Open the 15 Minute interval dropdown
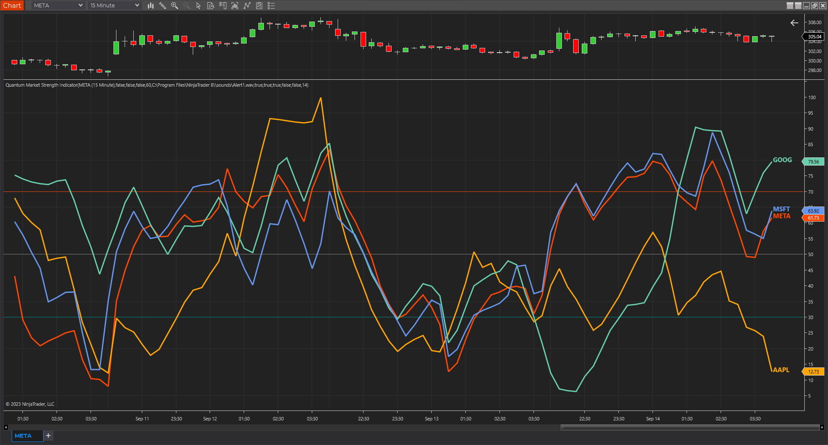The image size is (828, 445). (114, 5)
